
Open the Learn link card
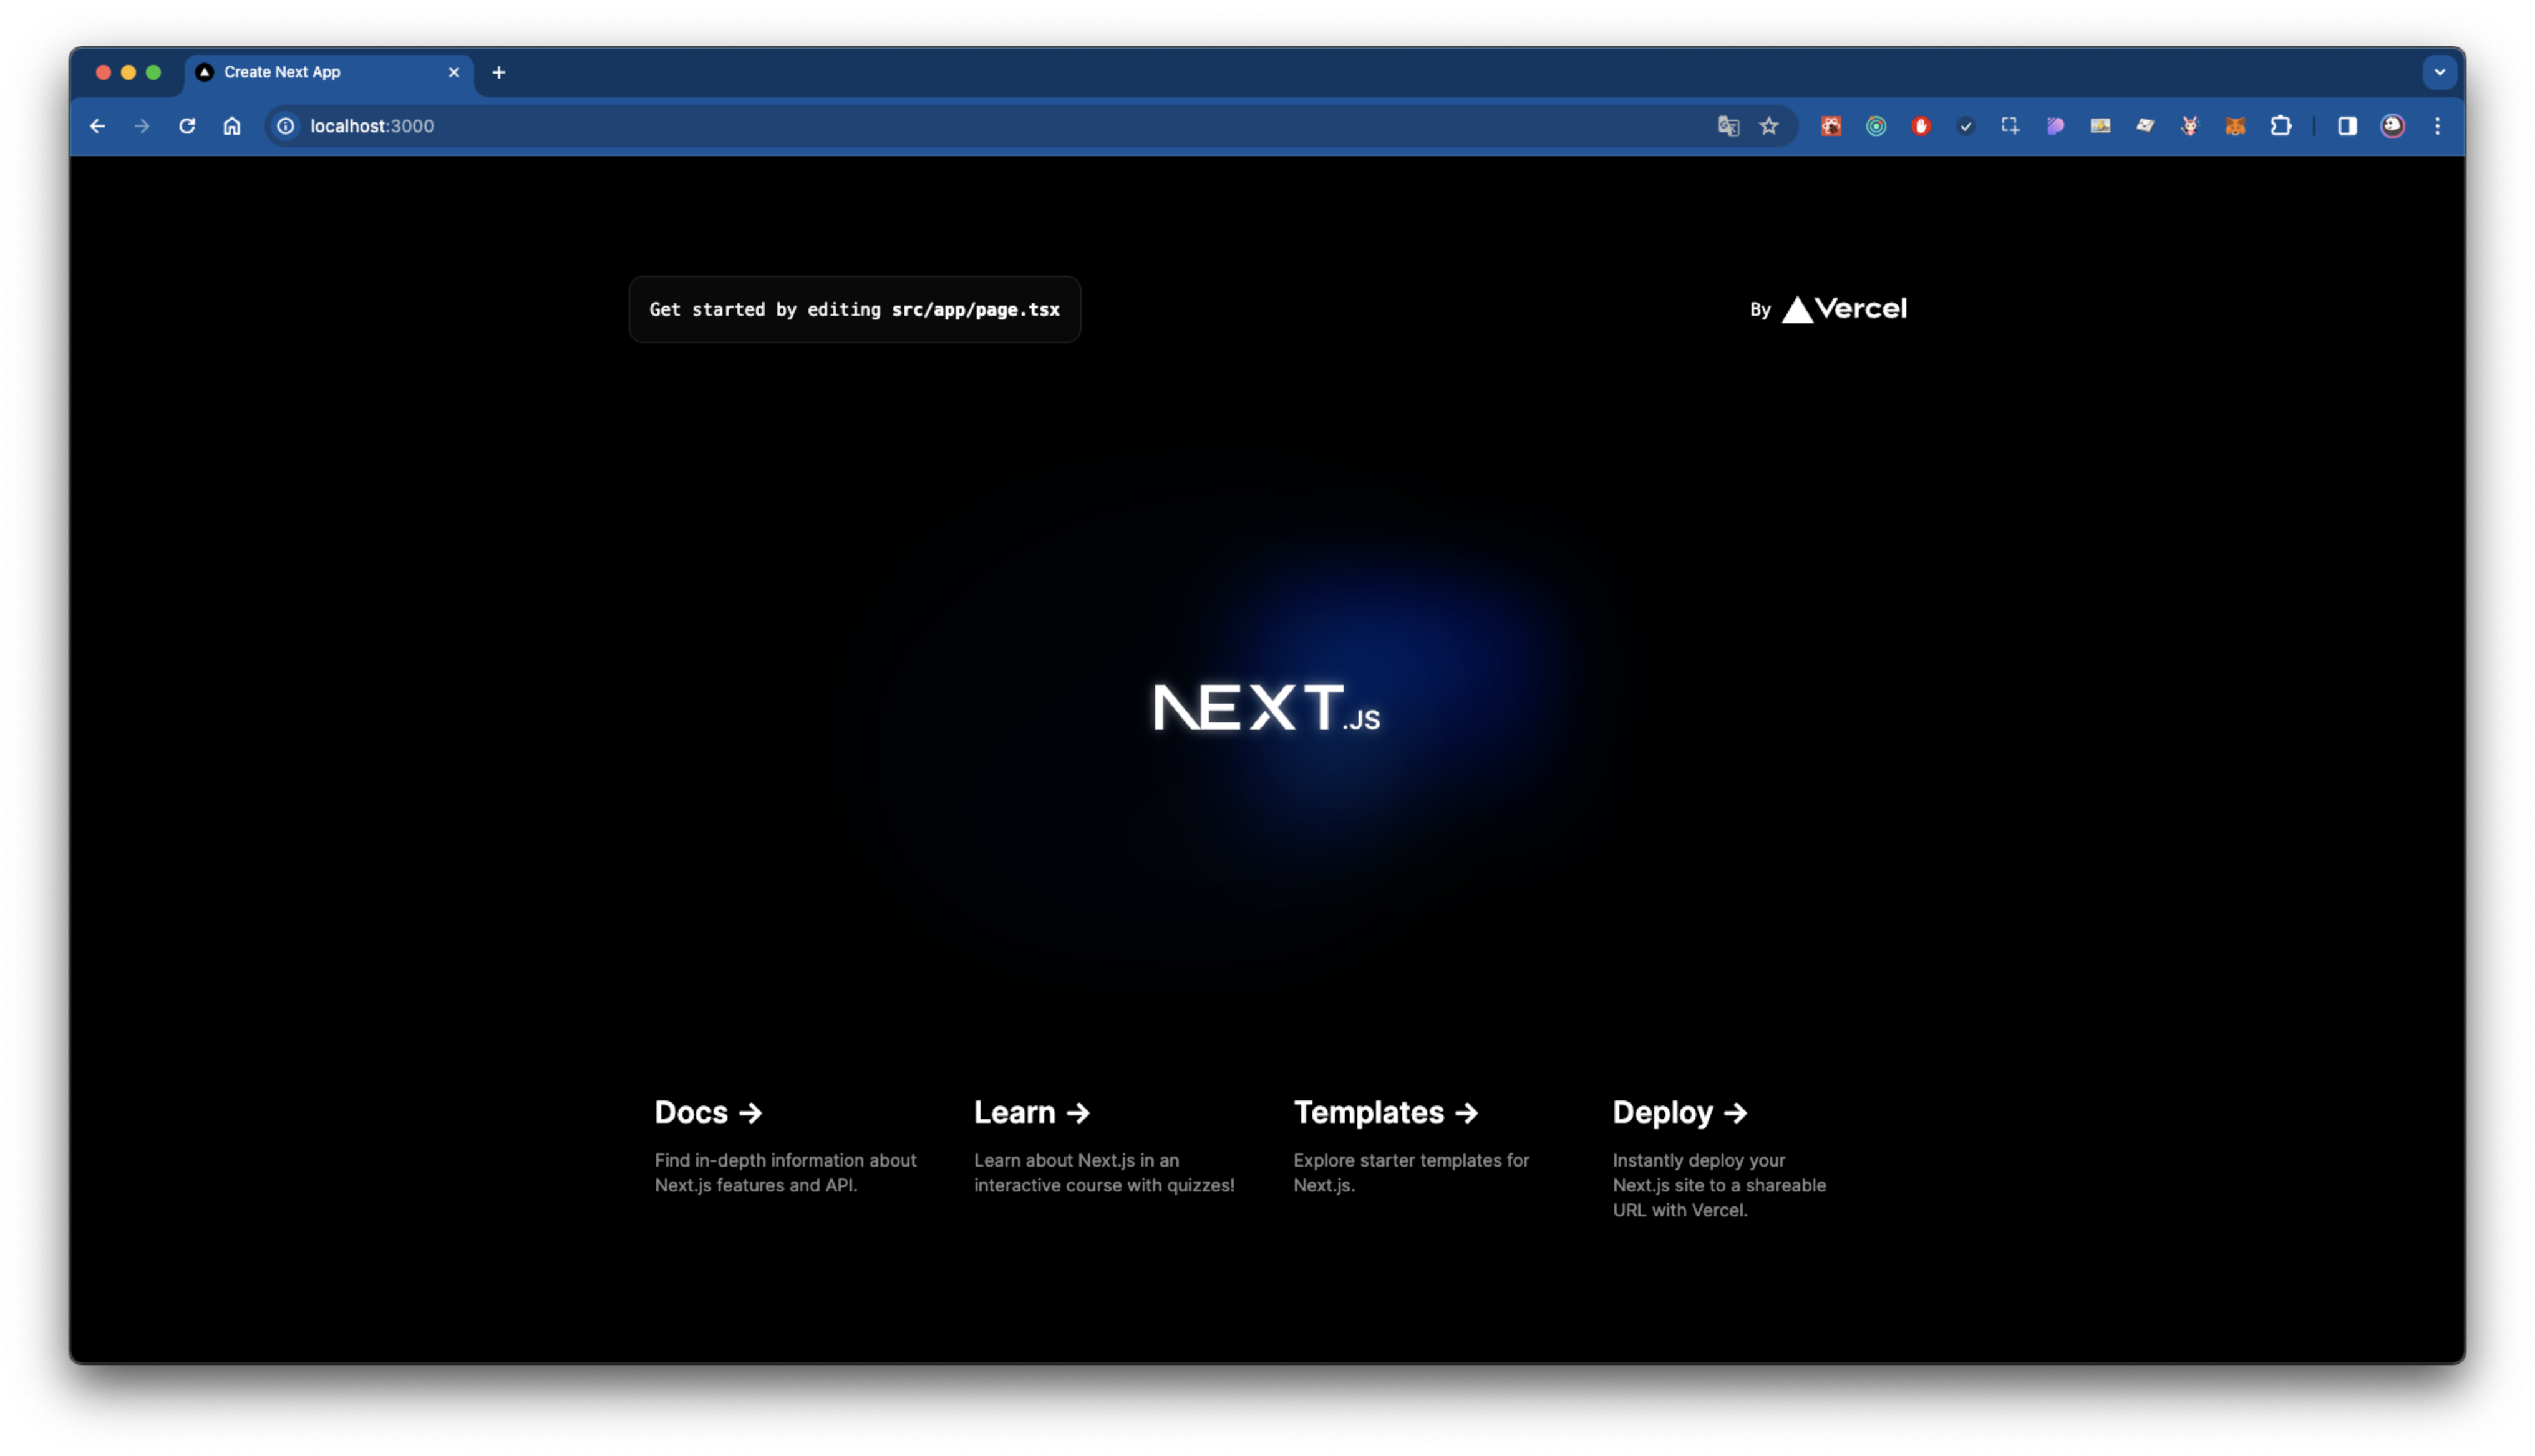coord(1108,1146)
